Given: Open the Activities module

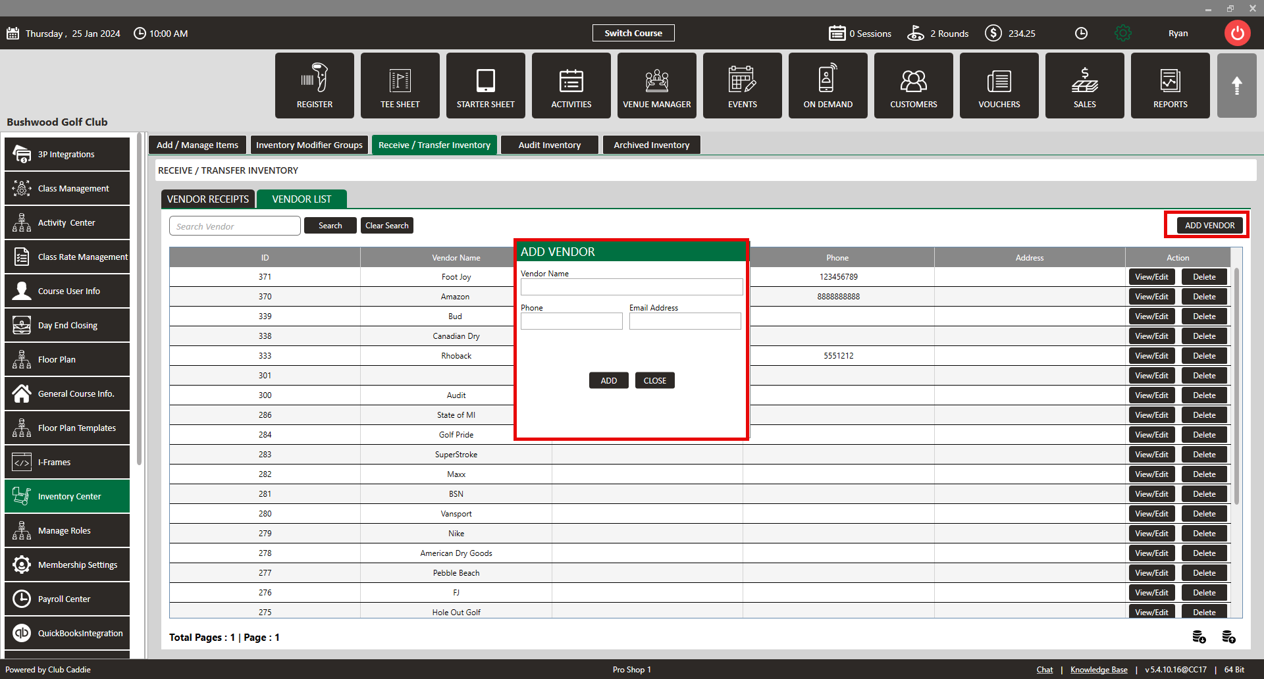Looking at the screenshot, I should click(x=571, y=86).
